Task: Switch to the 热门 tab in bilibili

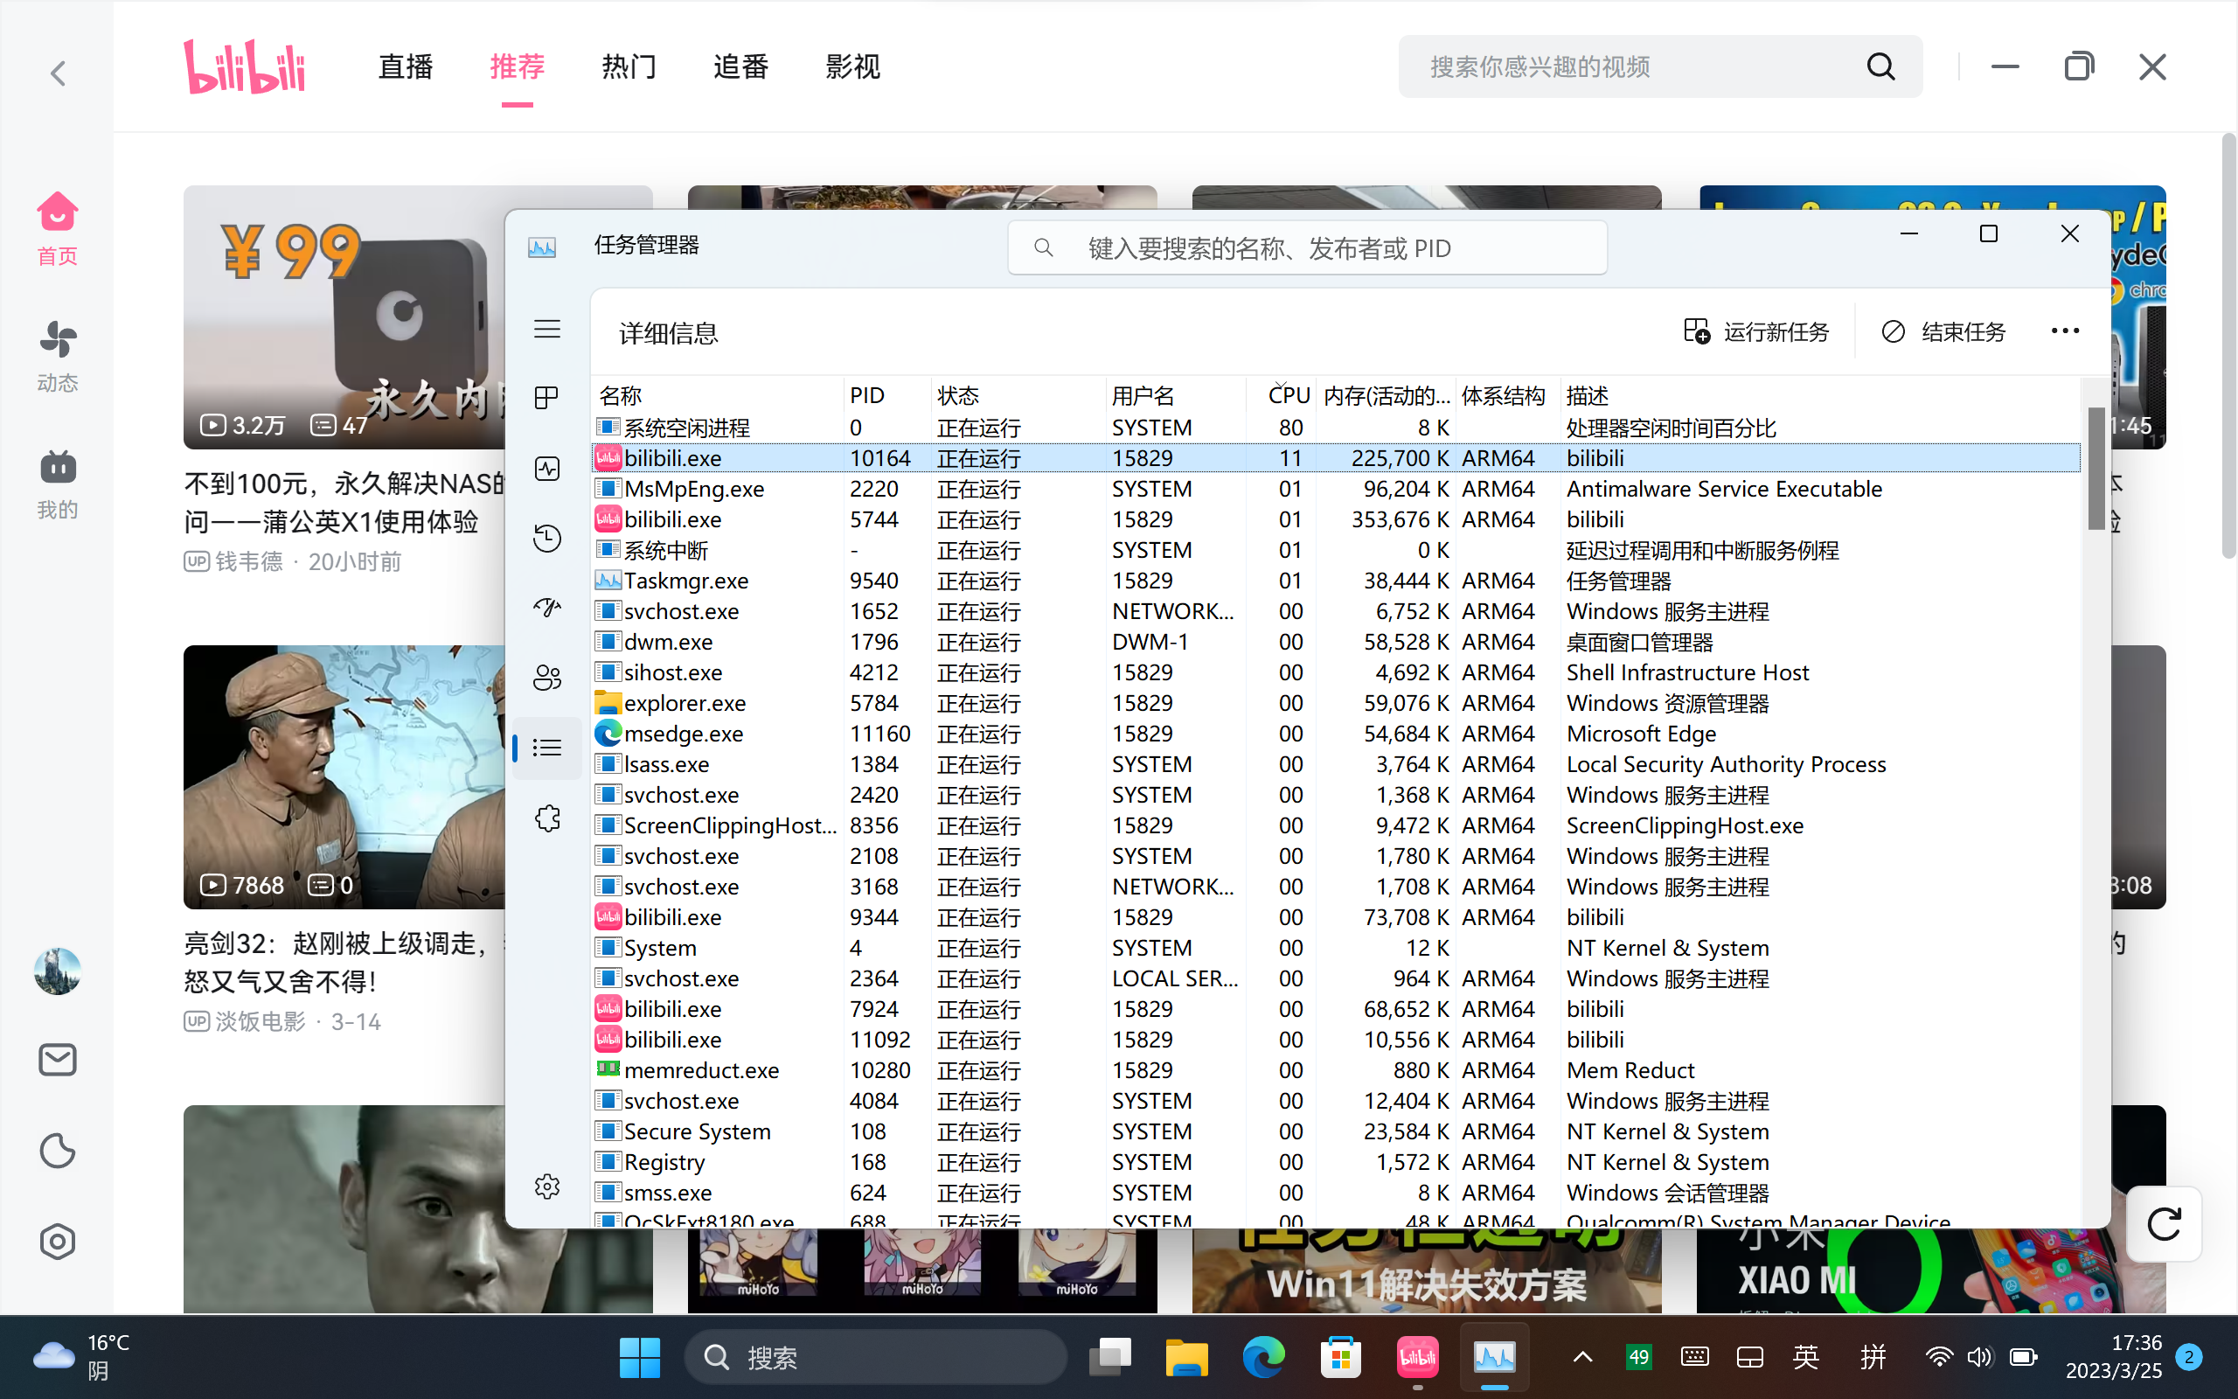Action: pos(629,66)
